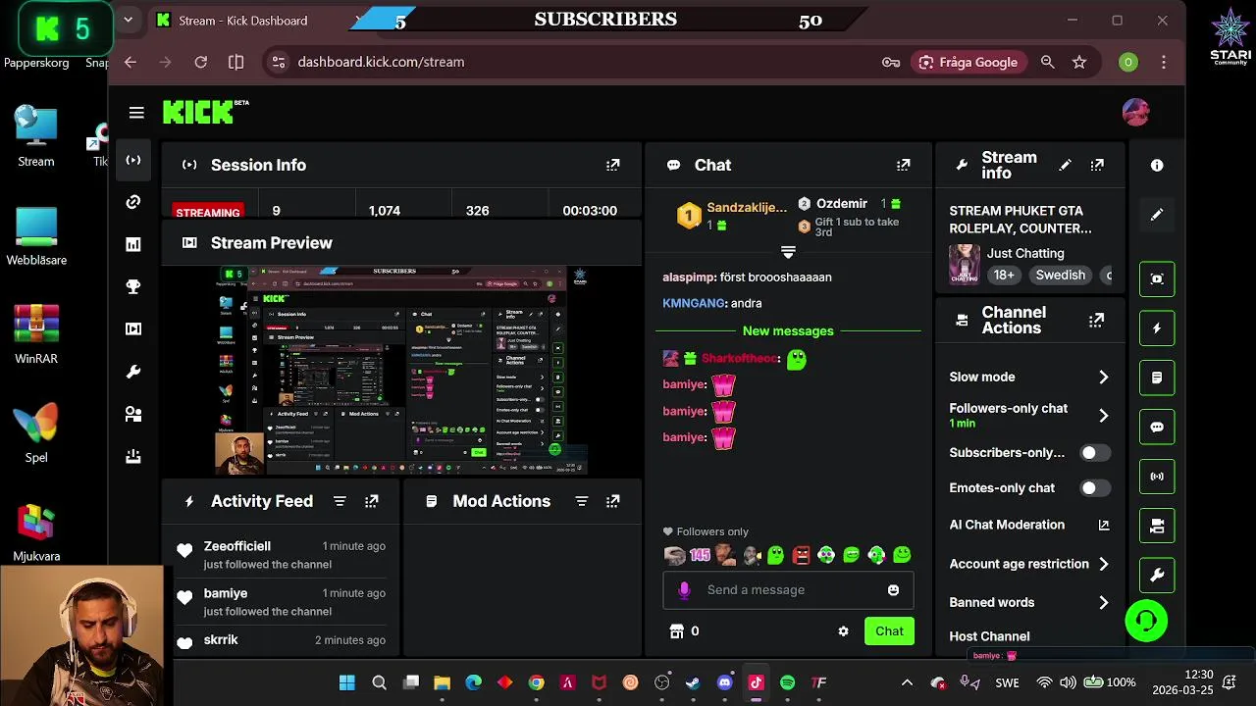Open the Stream section in left sidebar

point(133,160)
